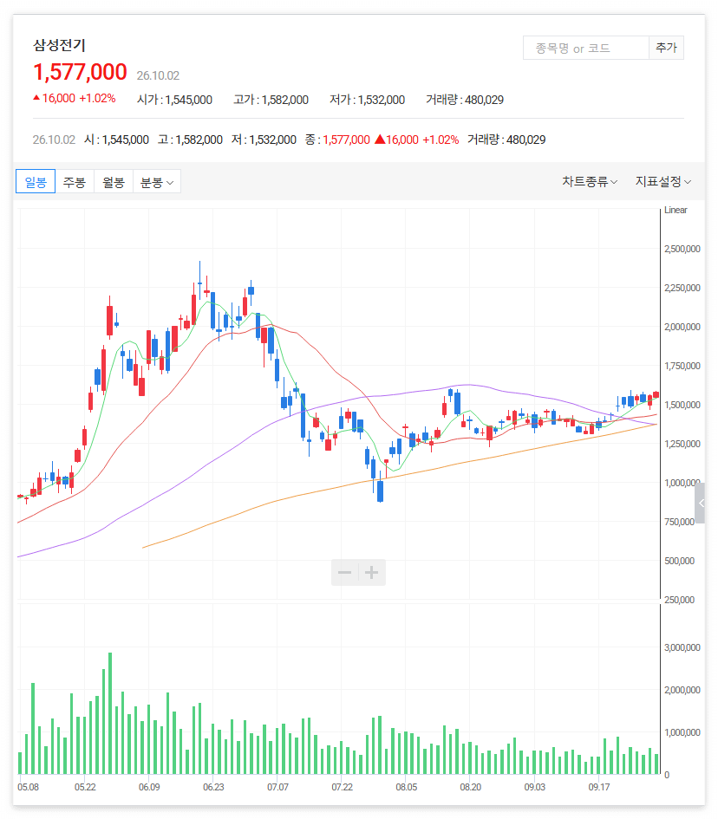This screenshot has height=819, width=718.
Task: Zoom out the chart with minus button
Action: [x=345, y=573]
